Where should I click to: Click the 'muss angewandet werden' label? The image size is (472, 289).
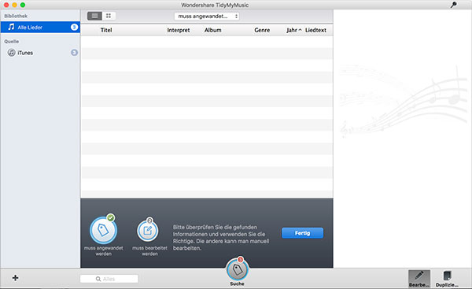pyautogui.click(x=104, y=250)
